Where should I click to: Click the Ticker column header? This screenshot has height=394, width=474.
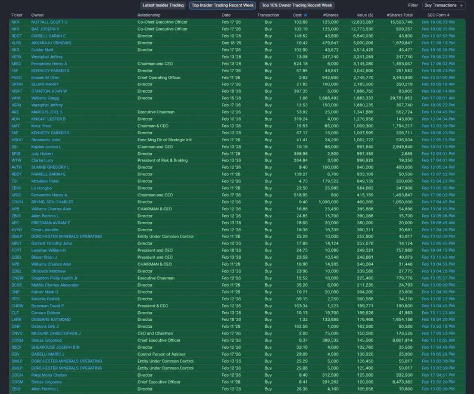point(17,15)
